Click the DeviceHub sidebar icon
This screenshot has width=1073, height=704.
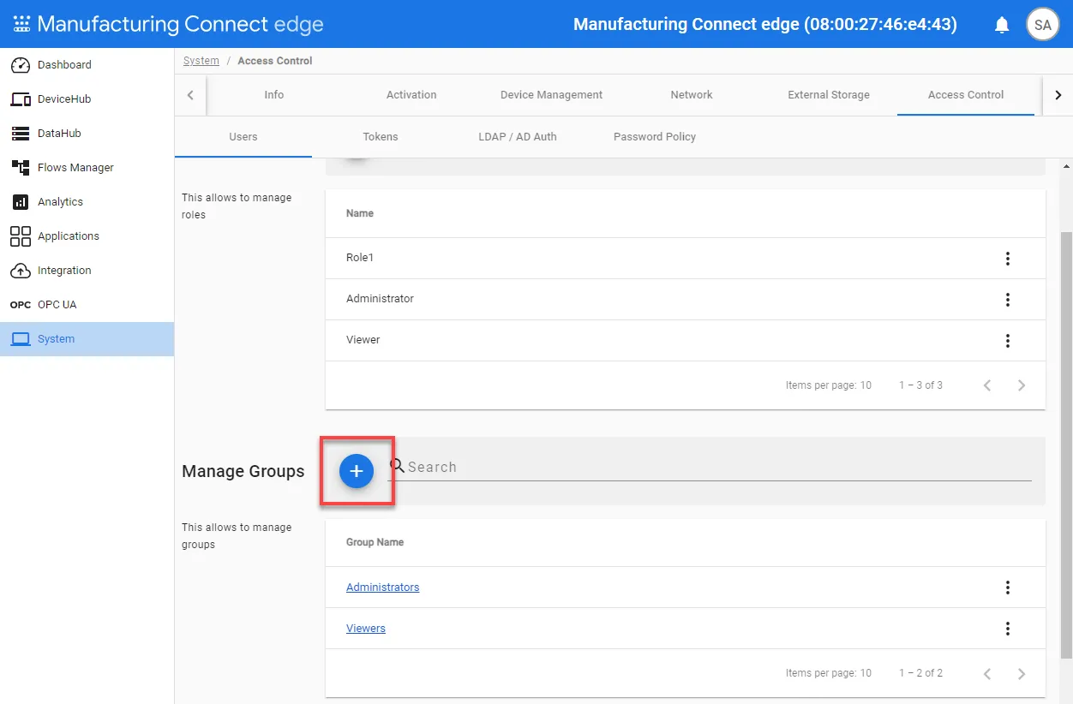[21, 99]
